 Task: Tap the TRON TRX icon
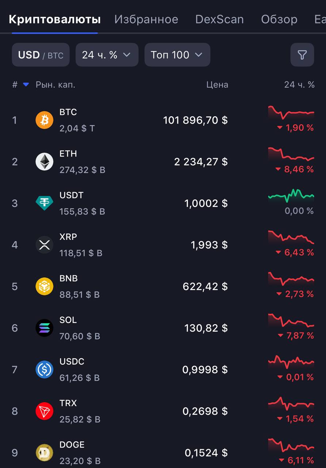pyautogui.click(x=44, y=411)
